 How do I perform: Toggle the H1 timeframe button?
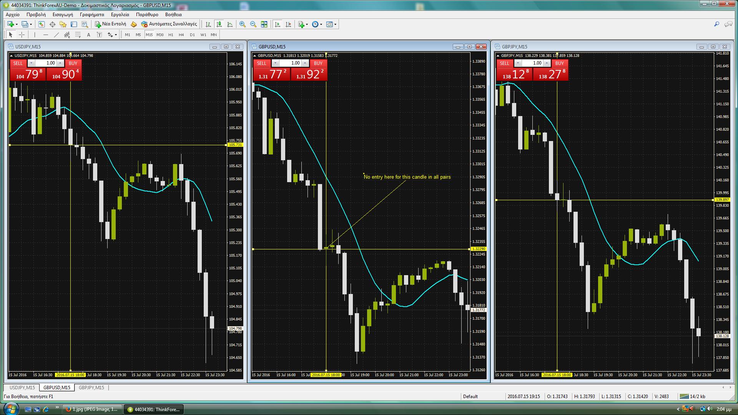tap(171, 35)
